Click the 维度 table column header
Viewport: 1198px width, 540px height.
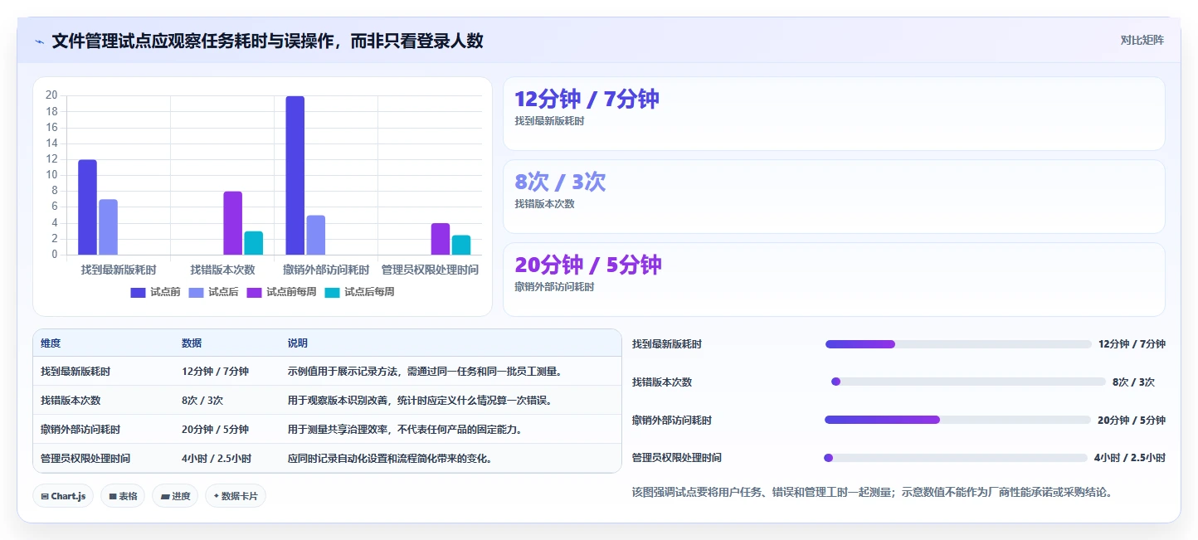coord(51,343)
